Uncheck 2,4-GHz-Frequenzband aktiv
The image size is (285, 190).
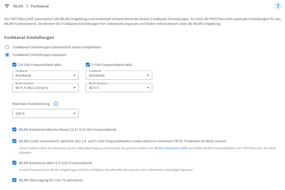(14, 65)
